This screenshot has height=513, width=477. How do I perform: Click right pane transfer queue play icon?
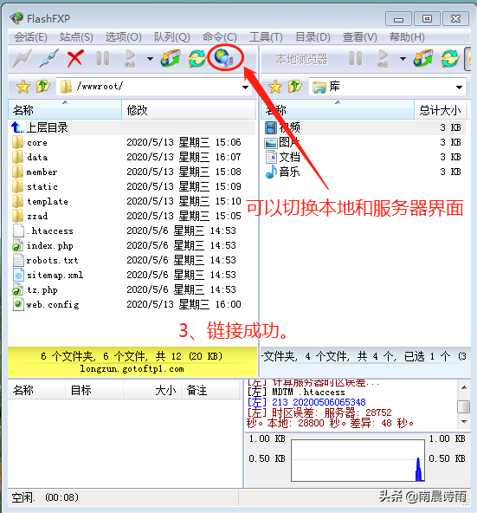(383, 59)
